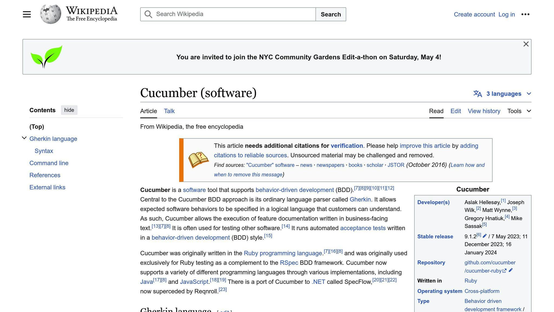
Task: Click the Log in link
Action: point(506,14)
